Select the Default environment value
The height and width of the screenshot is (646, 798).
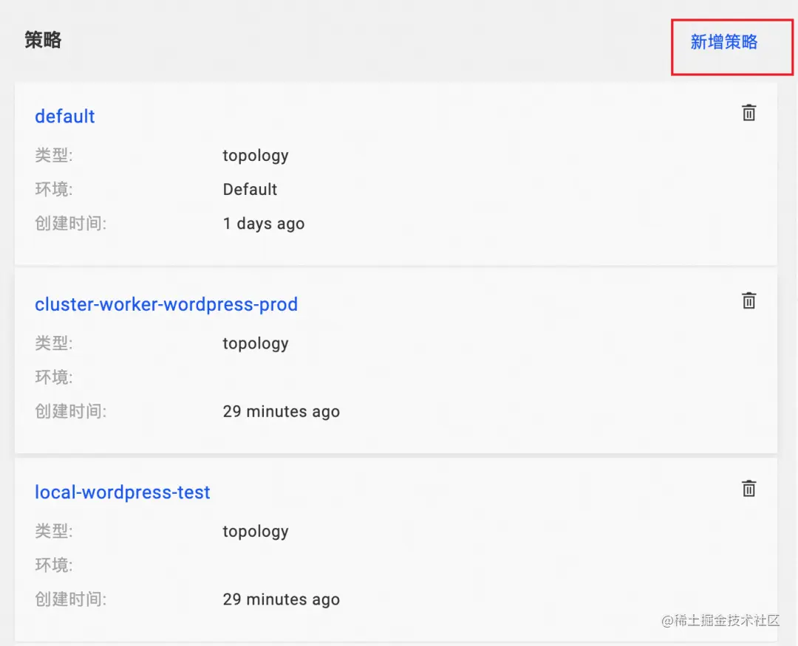click(250, 189)
